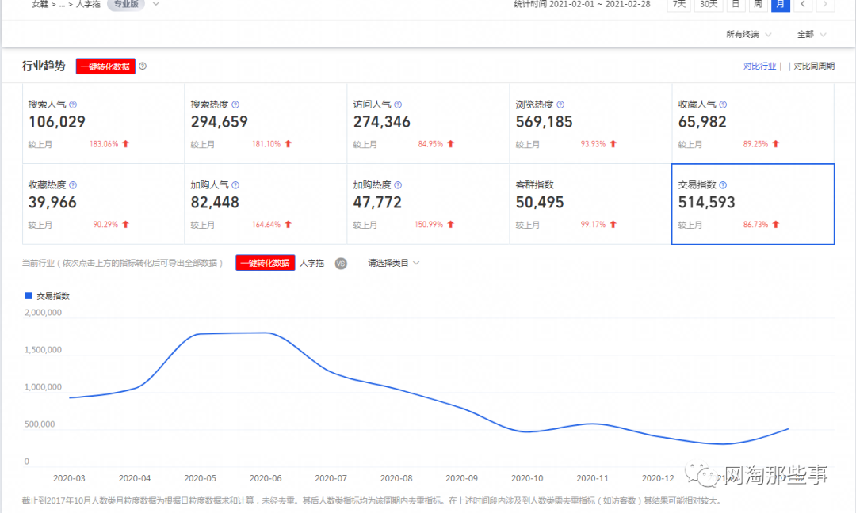Select the 收藏人气 metric card
Viewport: 856px width, 513px height.
point(754,123)
